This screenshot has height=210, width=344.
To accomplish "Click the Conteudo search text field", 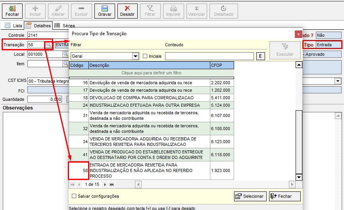I will [x=209, y=56].
